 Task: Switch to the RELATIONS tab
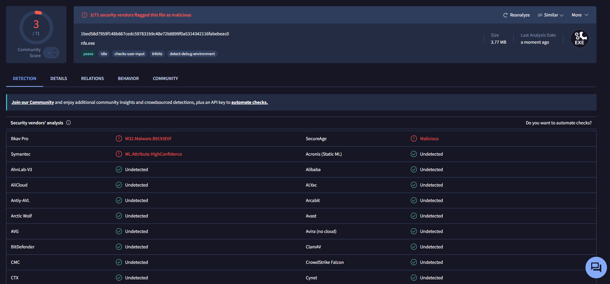point(92,79)
